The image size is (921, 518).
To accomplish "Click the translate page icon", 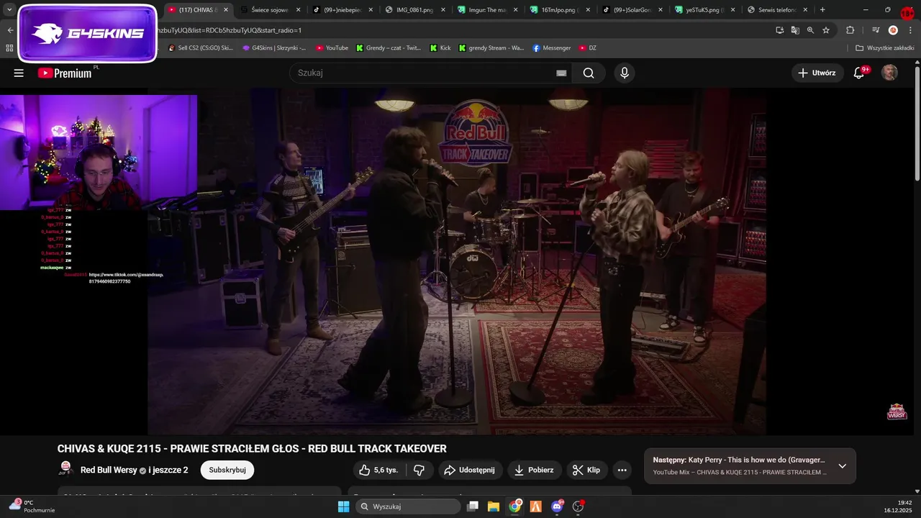I will [x=795, y=30].
